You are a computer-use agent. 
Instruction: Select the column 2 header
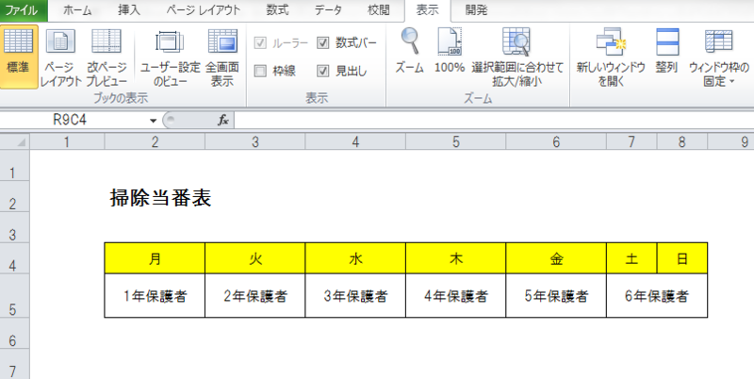(155, 141)
